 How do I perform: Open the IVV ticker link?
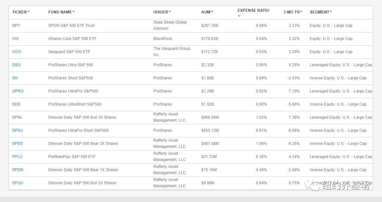click(16, 38)
